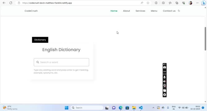Select the URL in the address bar
Screen dimensions: 207x111
(x=47, y=3)
